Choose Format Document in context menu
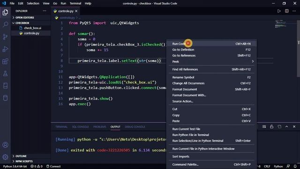 211,89
